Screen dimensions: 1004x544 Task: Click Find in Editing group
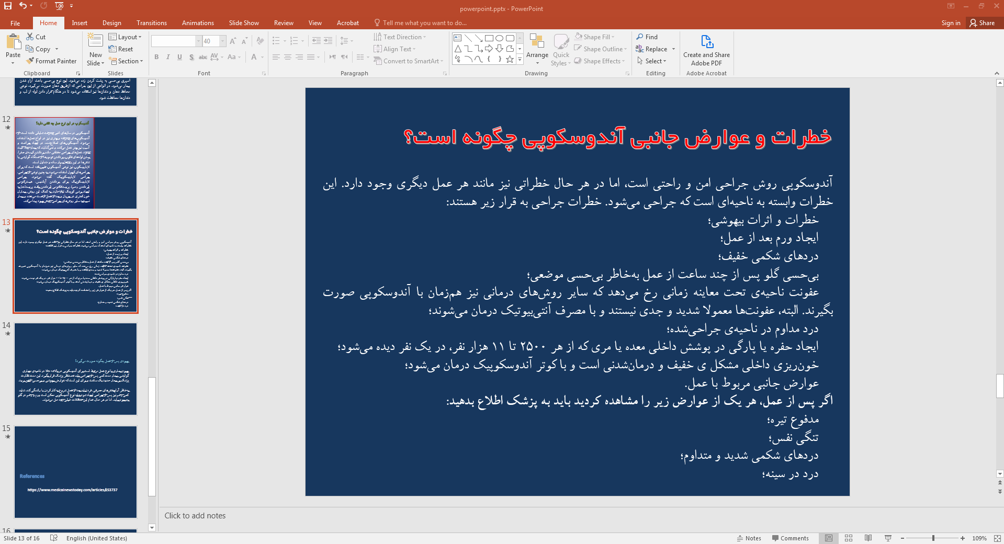647,37
